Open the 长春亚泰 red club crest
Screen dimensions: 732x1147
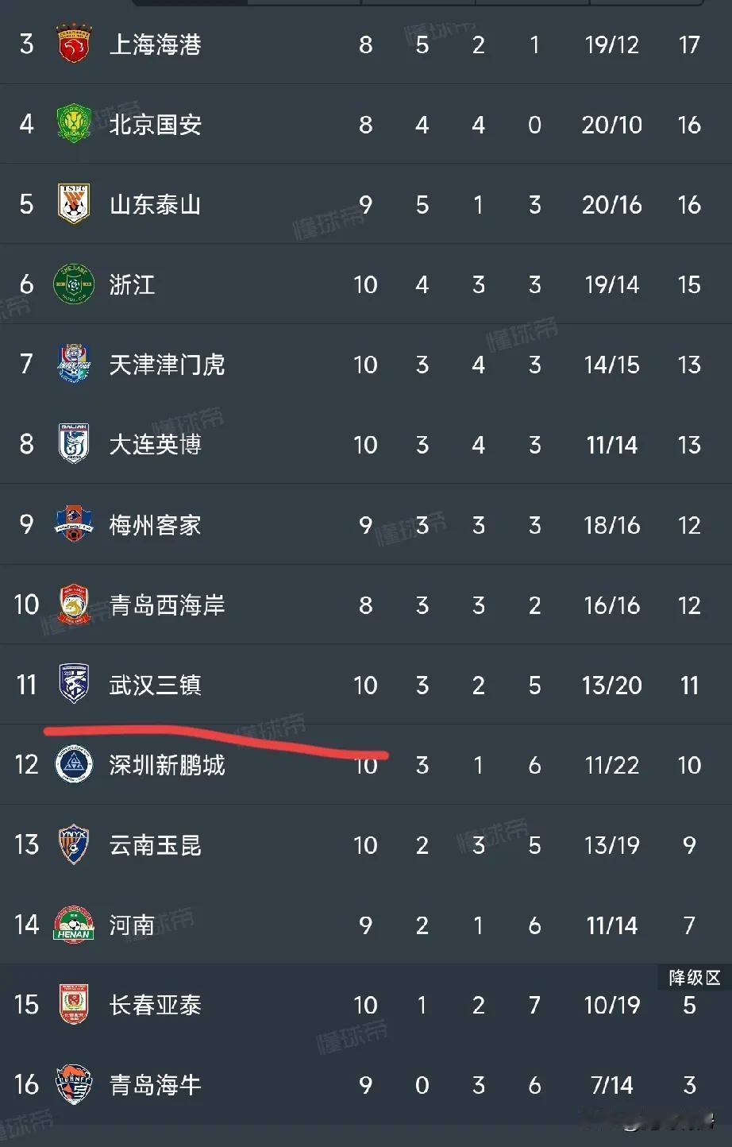[x=74, y=1005]
